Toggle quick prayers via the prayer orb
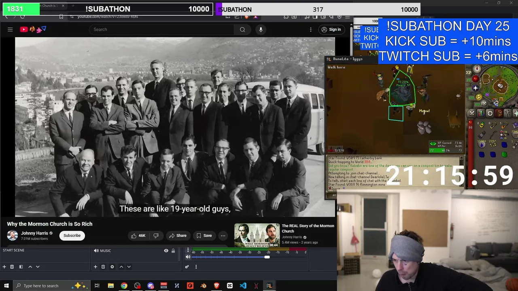The height and width of the screenshot is (291, 518). pyautogui.click(x=476, y=88)
